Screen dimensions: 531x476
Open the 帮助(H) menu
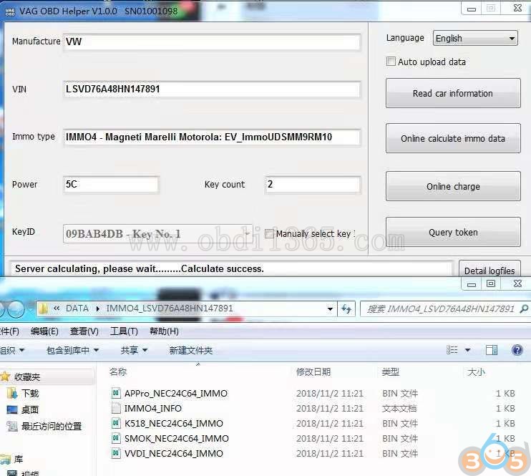(x=164, y=331)
